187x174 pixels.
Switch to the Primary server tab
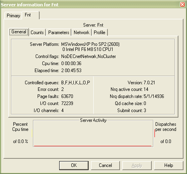click(13, 16)
